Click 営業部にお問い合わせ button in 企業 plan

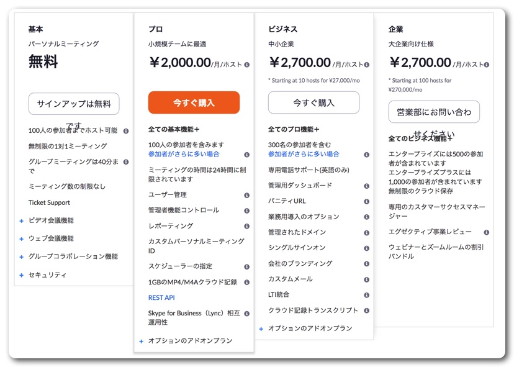click(x=434, y=112)
